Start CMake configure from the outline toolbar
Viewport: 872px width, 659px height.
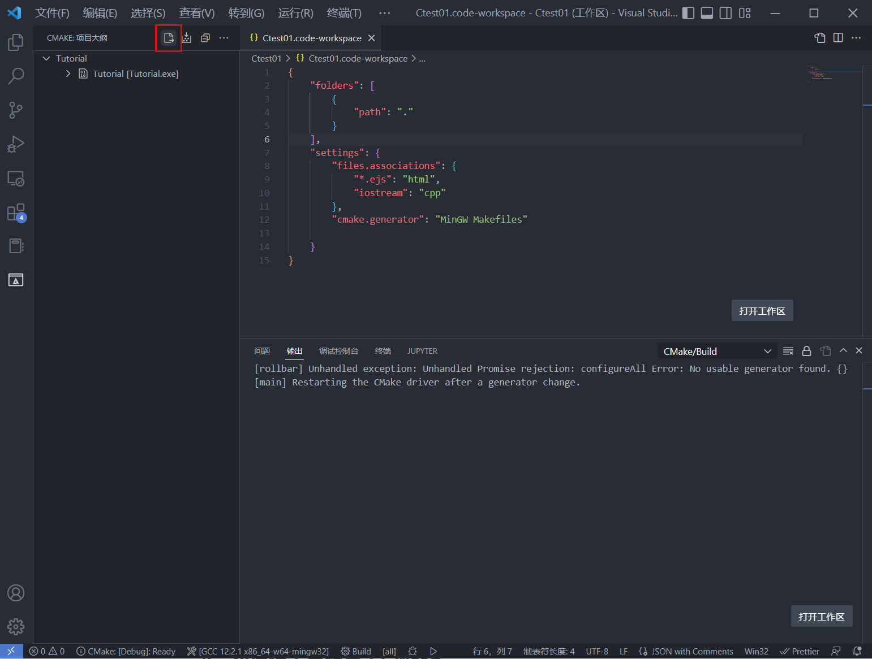169,38
